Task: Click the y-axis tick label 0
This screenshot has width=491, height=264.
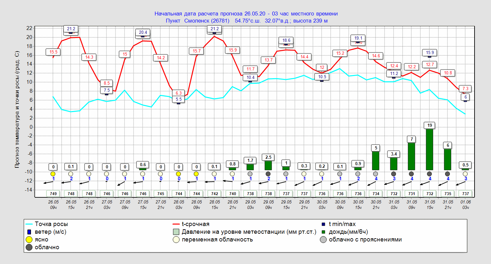Action: 31,127
